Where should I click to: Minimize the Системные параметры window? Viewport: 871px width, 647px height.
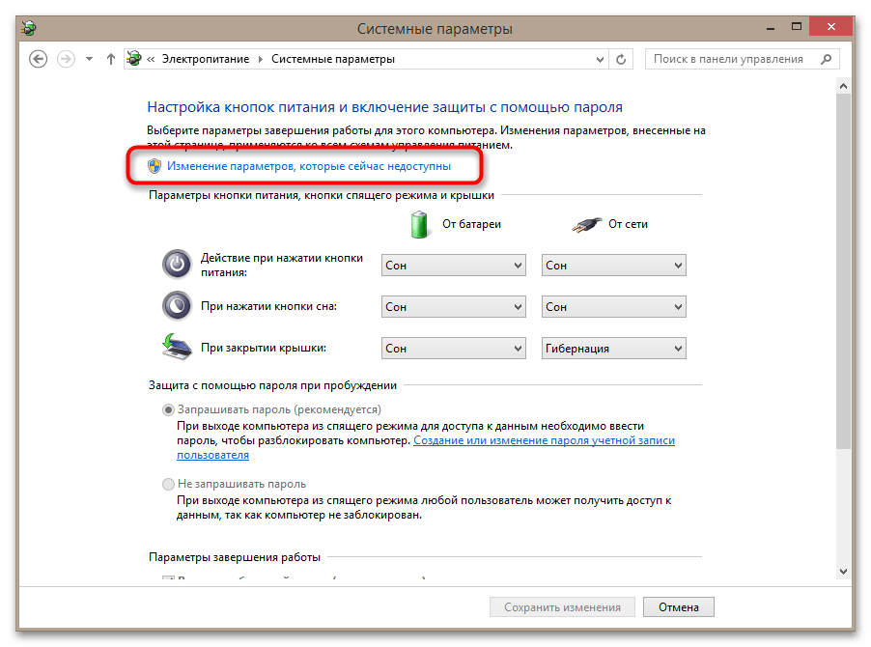[x=771, y=27]
